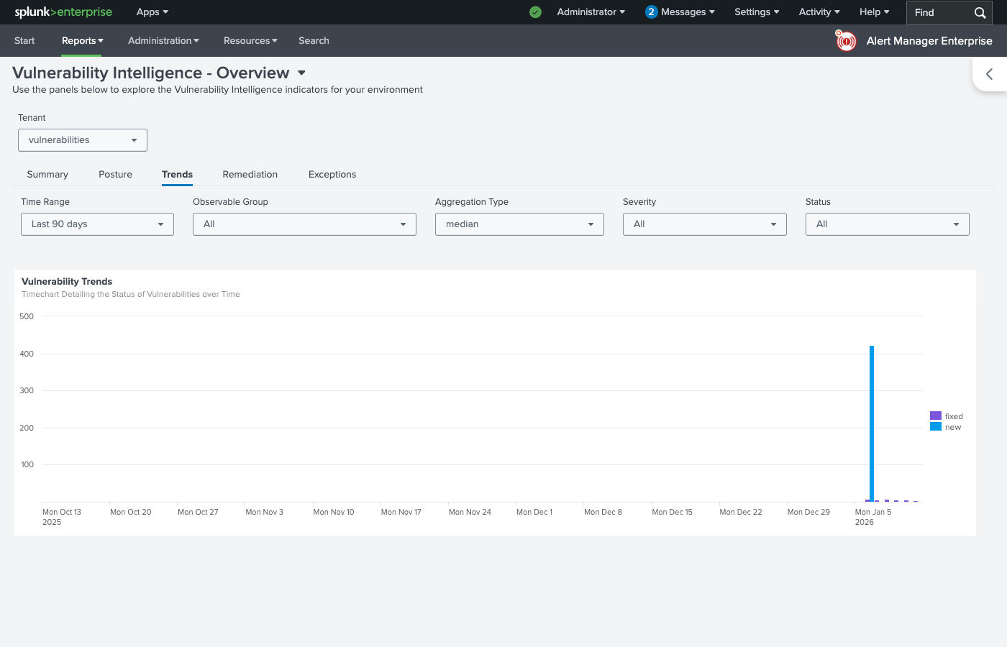Toggle the 'new' series in chart legend

click(x=946, y=427)
